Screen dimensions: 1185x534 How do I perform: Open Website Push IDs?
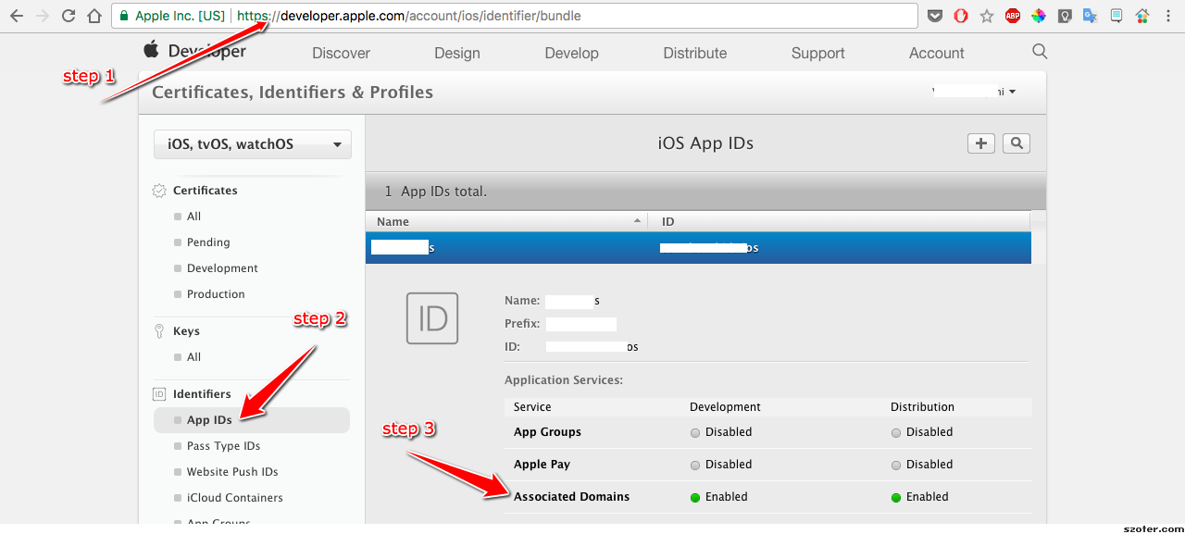tap(232, 472)
